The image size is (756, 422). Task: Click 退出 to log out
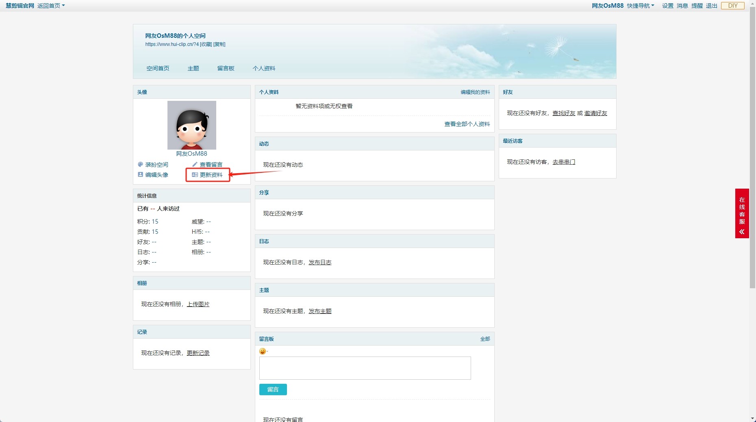(x=712, y=6)
